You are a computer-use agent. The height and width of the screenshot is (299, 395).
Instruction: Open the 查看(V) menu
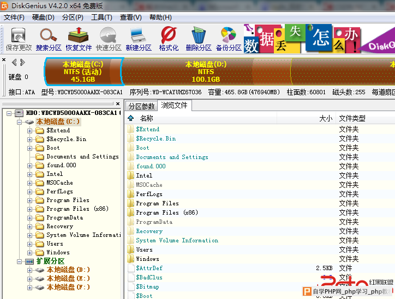(131, 17)
